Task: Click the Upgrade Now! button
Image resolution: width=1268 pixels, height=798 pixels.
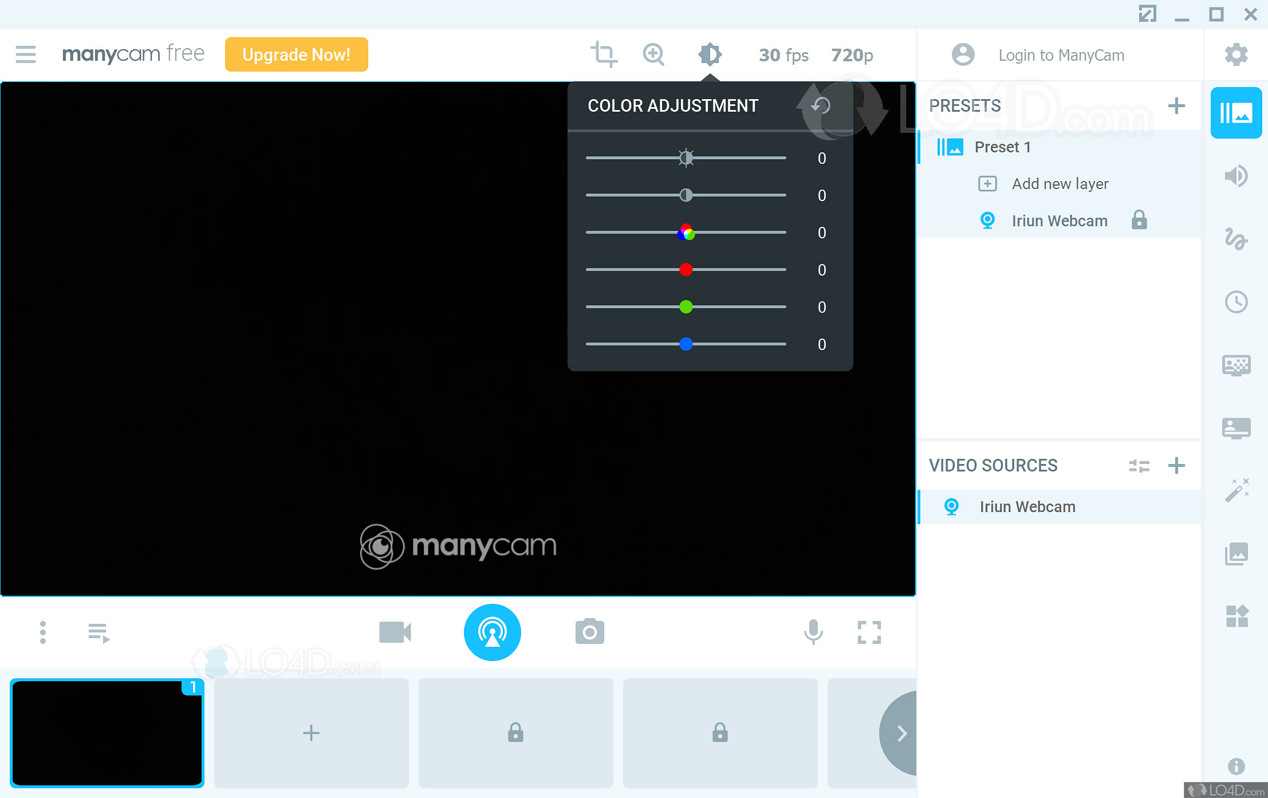Action: 296,54
